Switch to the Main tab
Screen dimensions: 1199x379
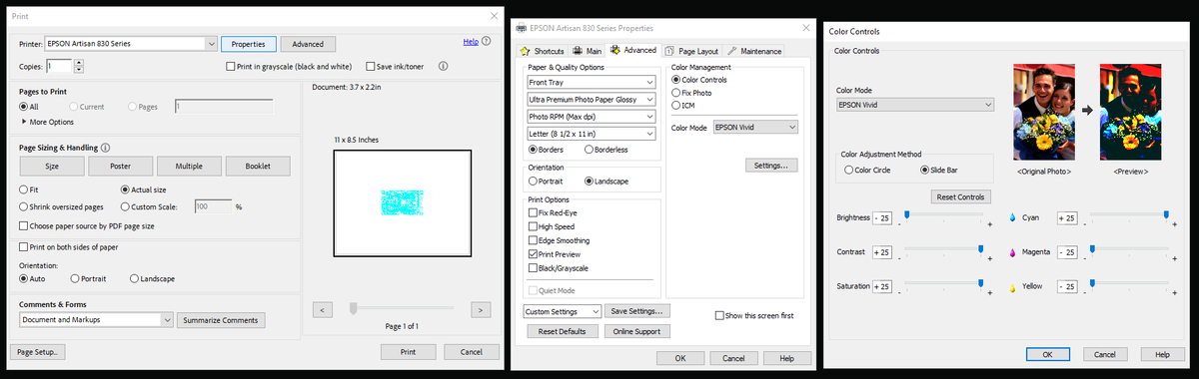pos(588,50)
